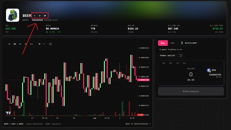Copy the contract address 0x6326…bf37
This screenshot has width=231, height=130.
tap(51, 20)
